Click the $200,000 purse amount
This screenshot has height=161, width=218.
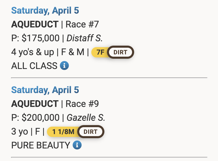[41, 118]
